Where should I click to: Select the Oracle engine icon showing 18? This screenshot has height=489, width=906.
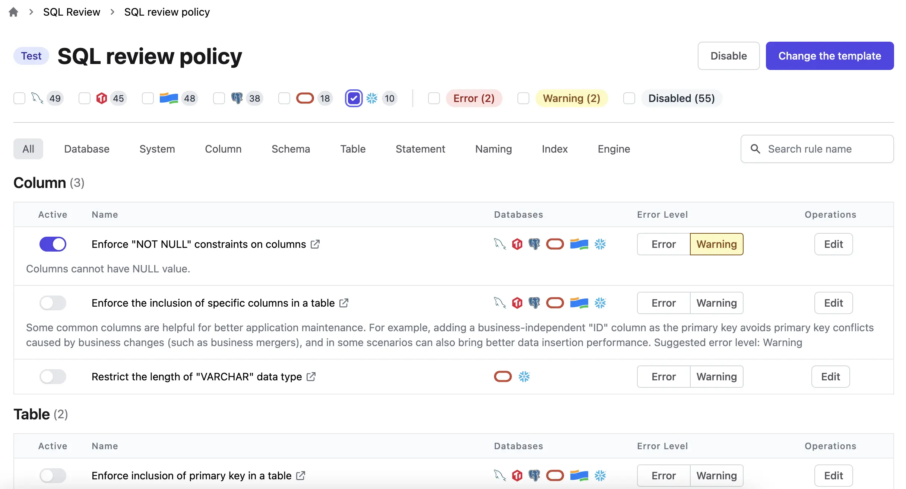click(x=305, y=98)
